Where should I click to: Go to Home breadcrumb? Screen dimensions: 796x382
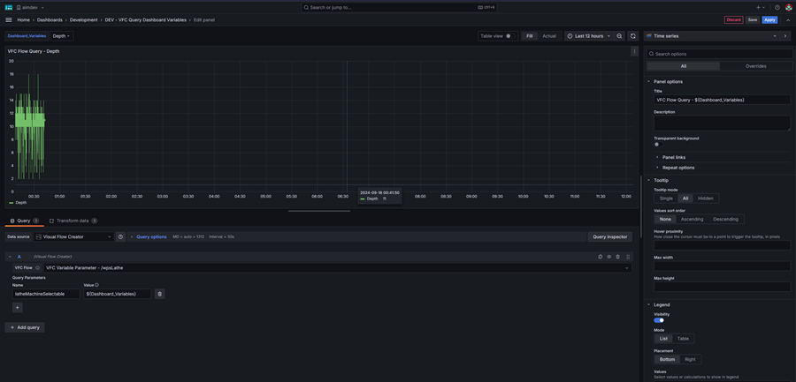point(23,19)
